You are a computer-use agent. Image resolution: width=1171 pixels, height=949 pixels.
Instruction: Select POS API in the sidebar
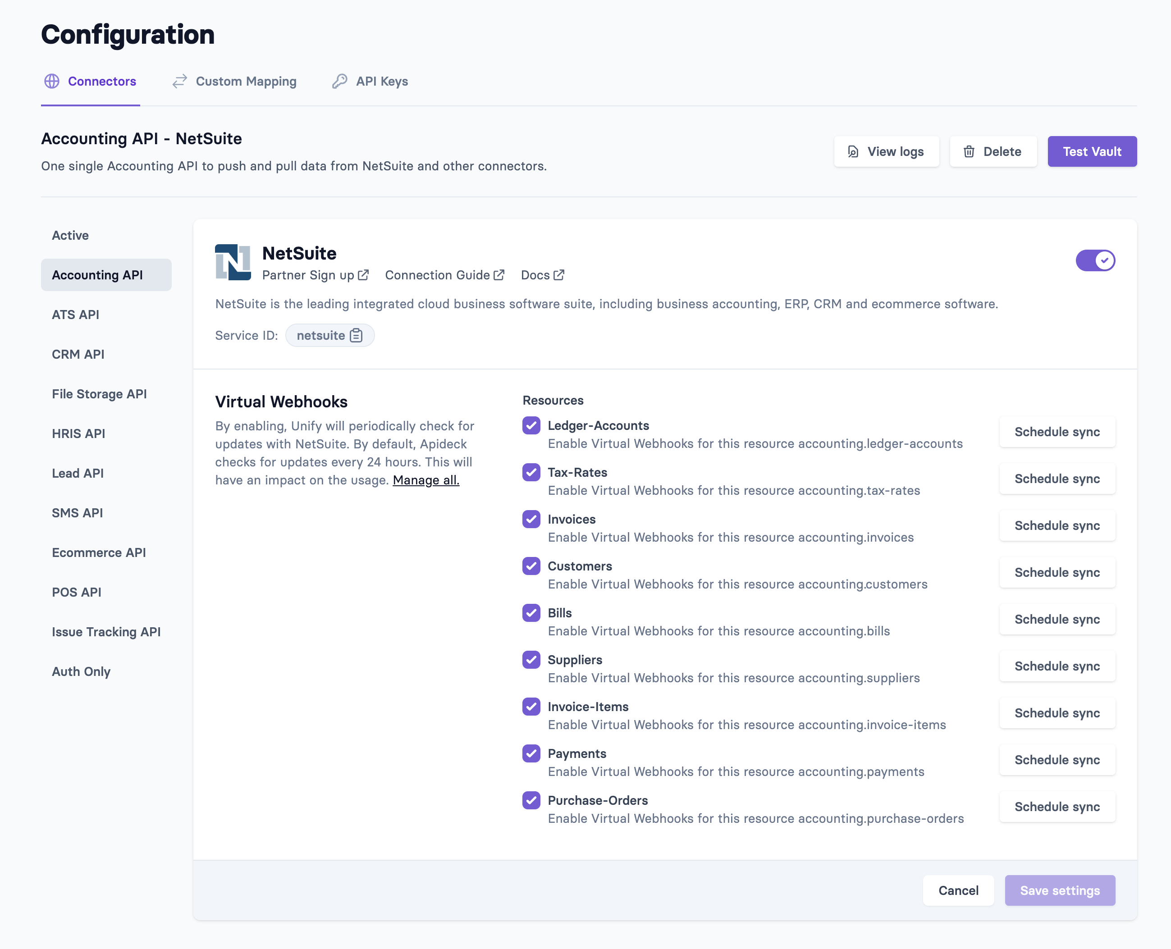[x=106, y=592]
